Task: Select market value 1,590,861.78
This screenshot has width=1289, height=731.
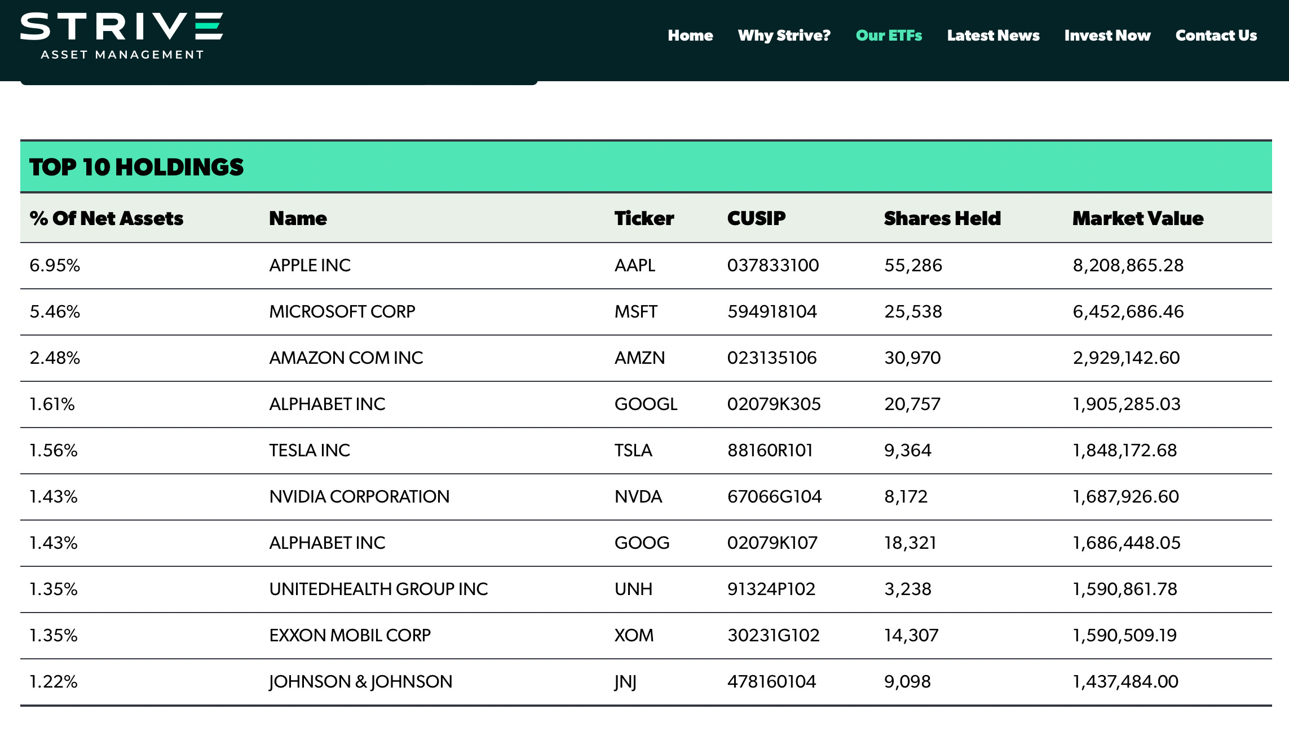Action: click(x=1124, y=589)
